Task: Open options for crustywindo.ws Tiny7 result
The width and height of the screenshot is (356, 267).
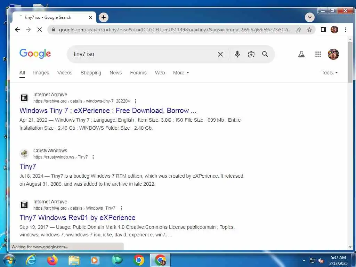Action: click(93, 157)
